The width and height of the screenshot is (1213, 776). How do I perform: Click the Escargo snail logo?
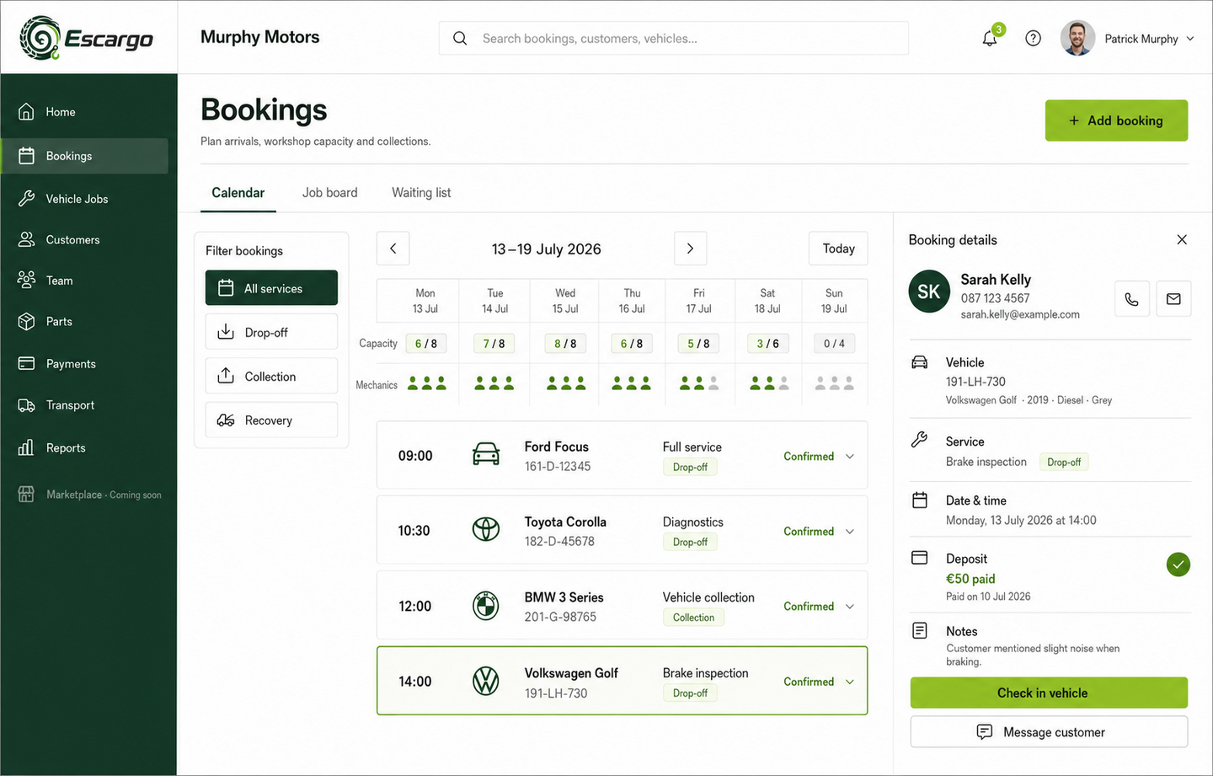tap(40, 38)
